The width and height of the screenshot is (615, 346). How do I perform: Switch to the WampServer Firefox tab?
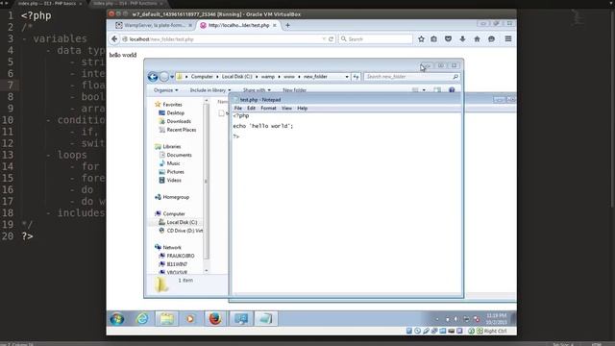tap(154, 25)
